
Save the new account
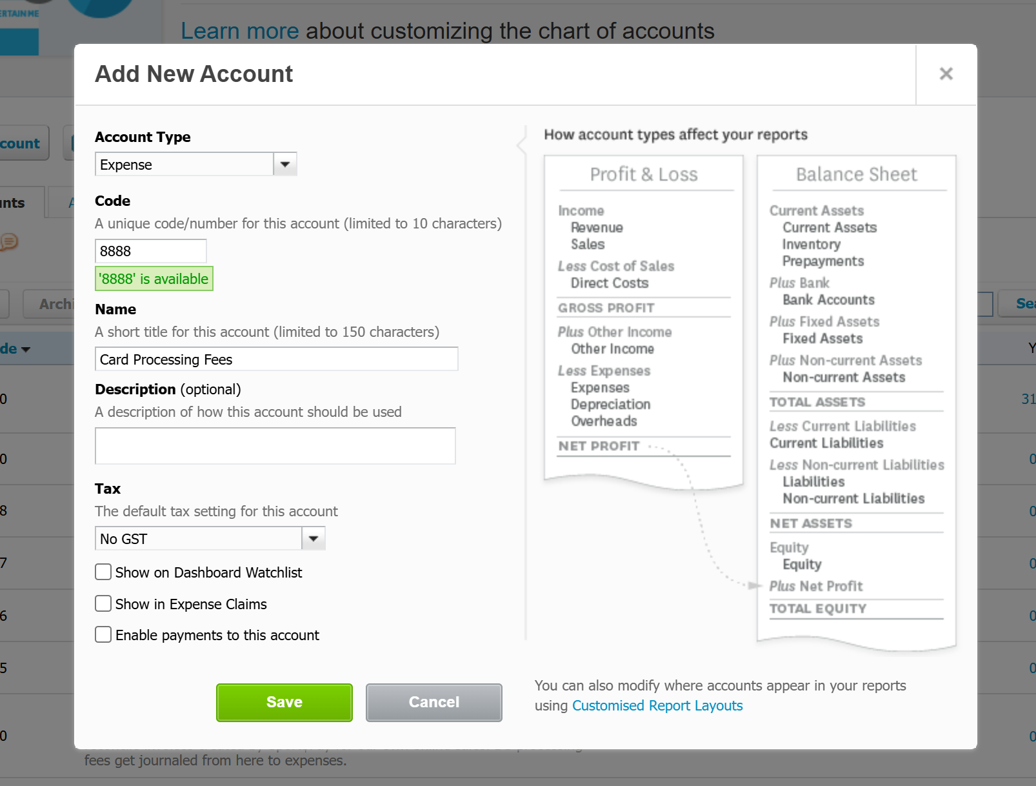[x=284, y=702]
